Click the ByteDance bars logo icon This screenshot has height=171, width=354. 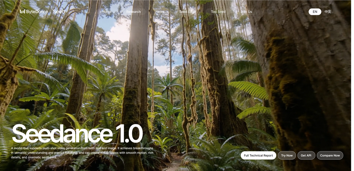pyautogui.click(x=23, y=12)
